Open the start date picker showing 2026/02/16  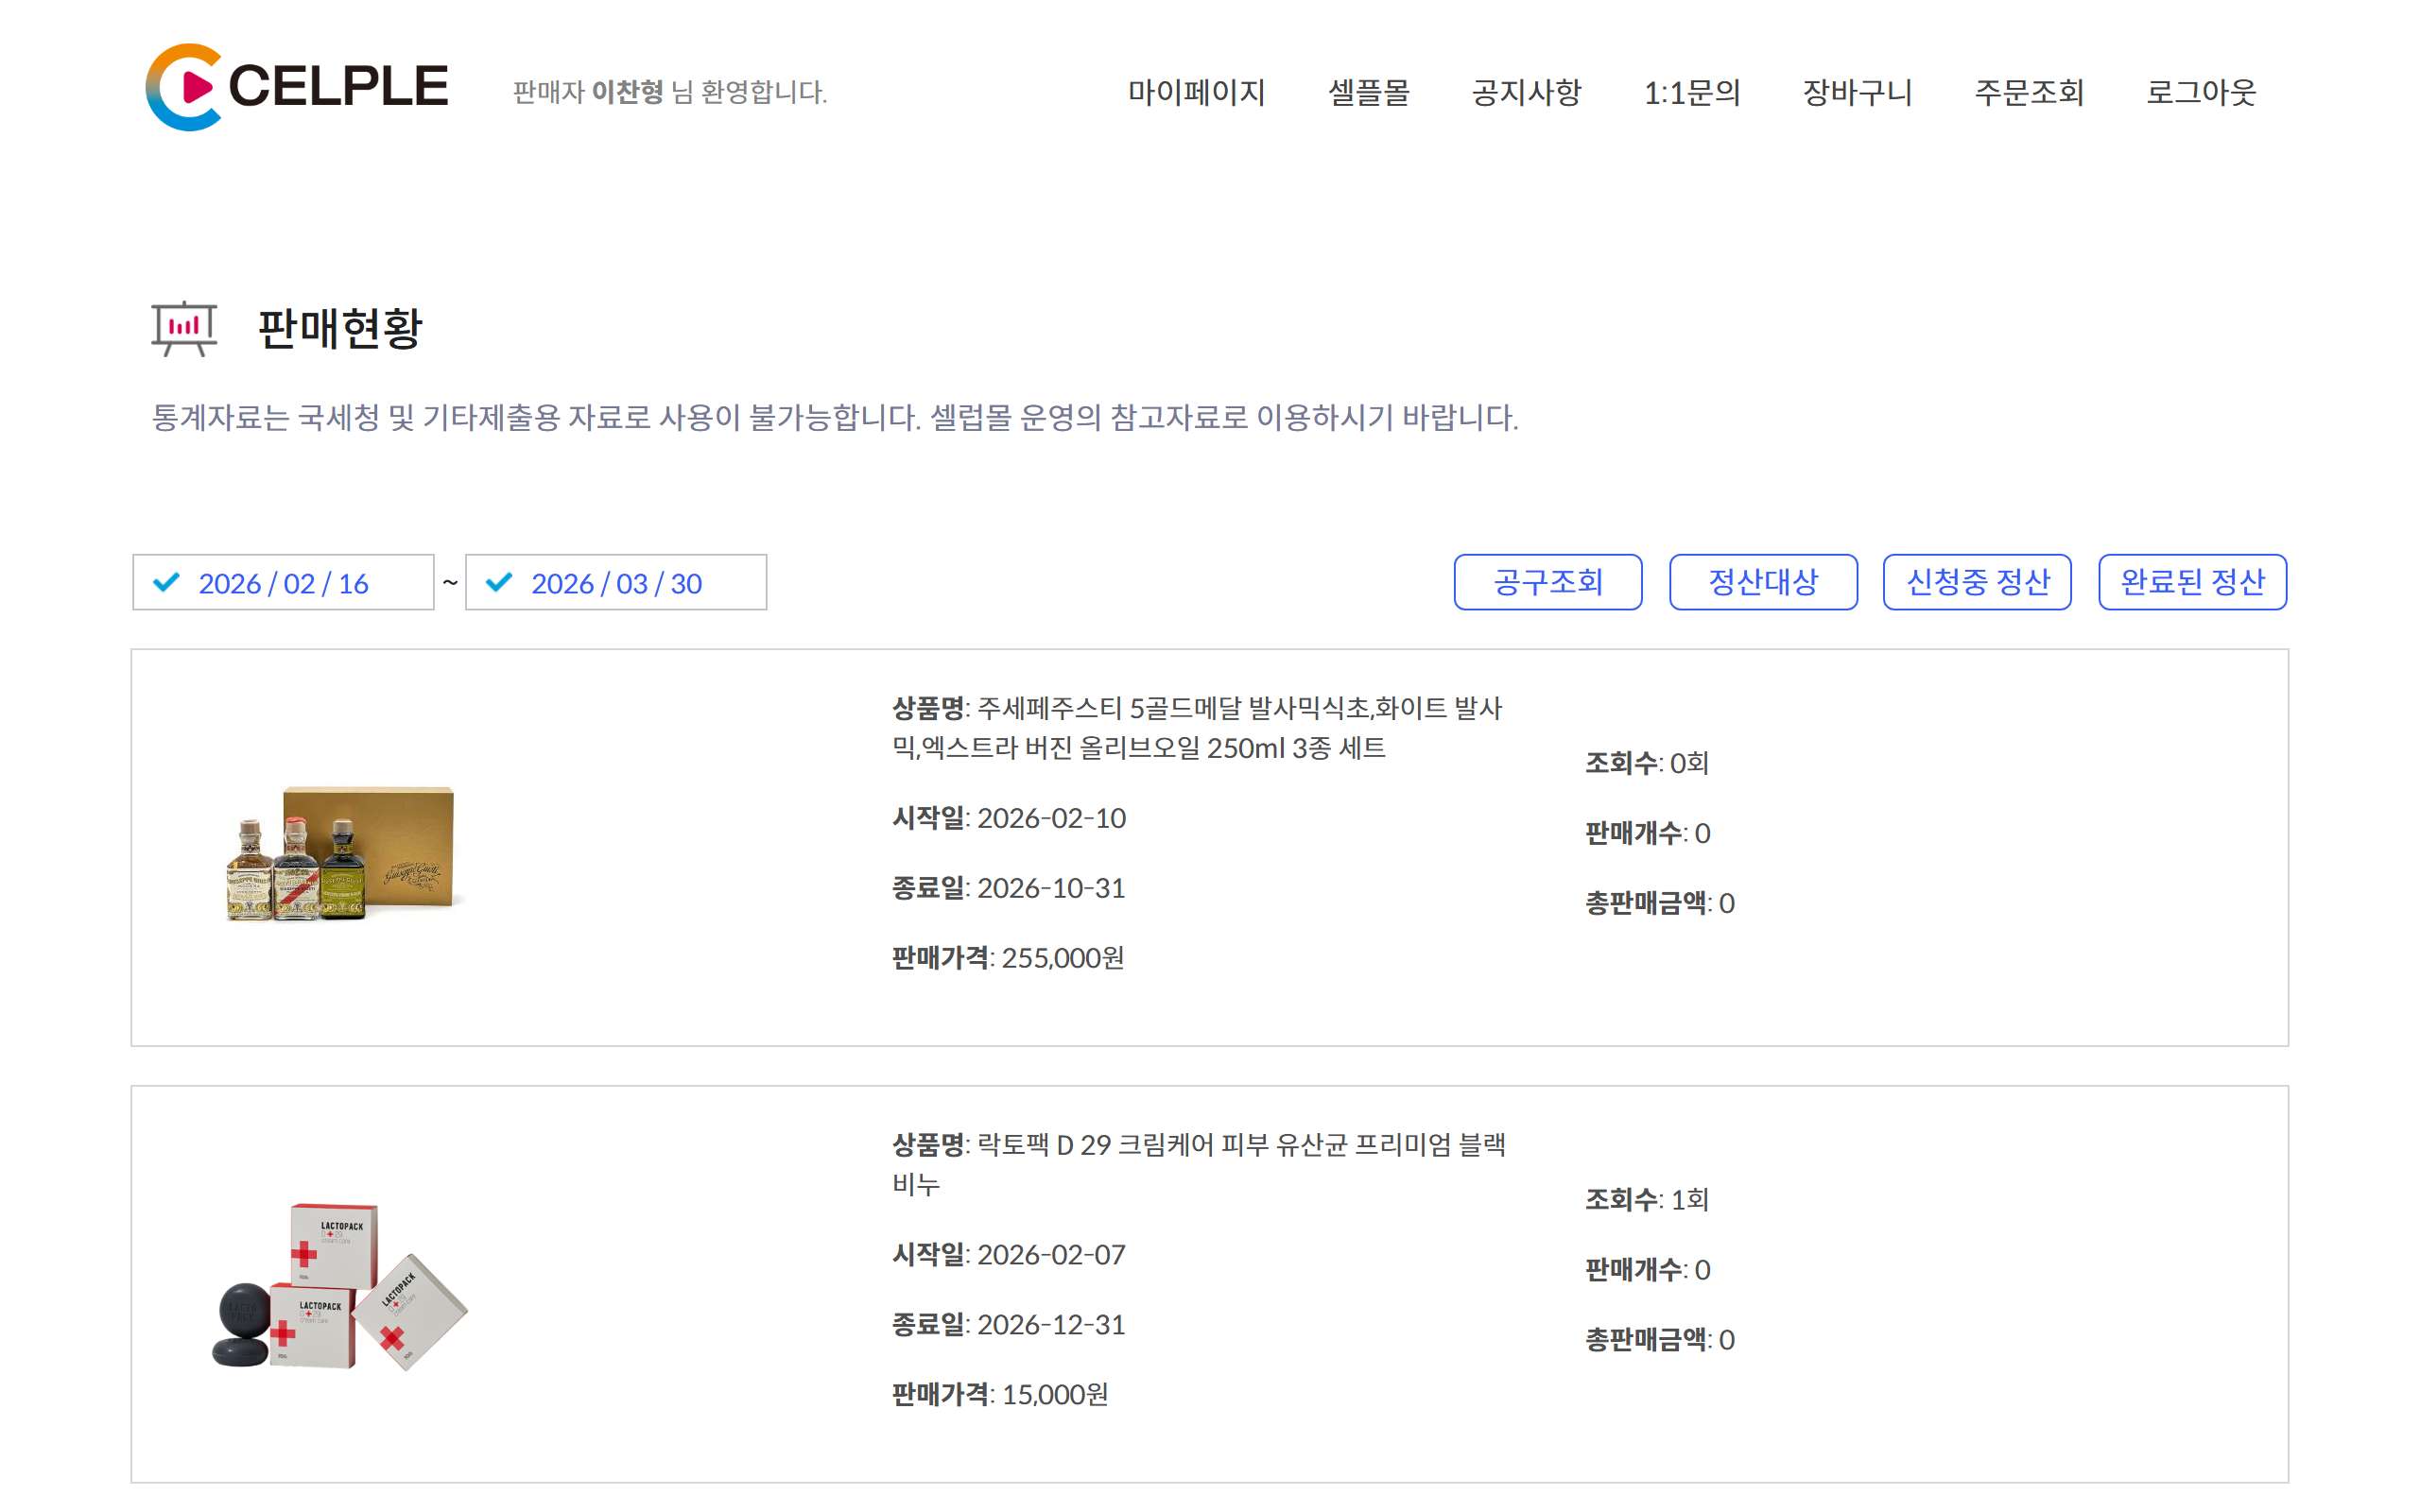click(x=285, y=582)
